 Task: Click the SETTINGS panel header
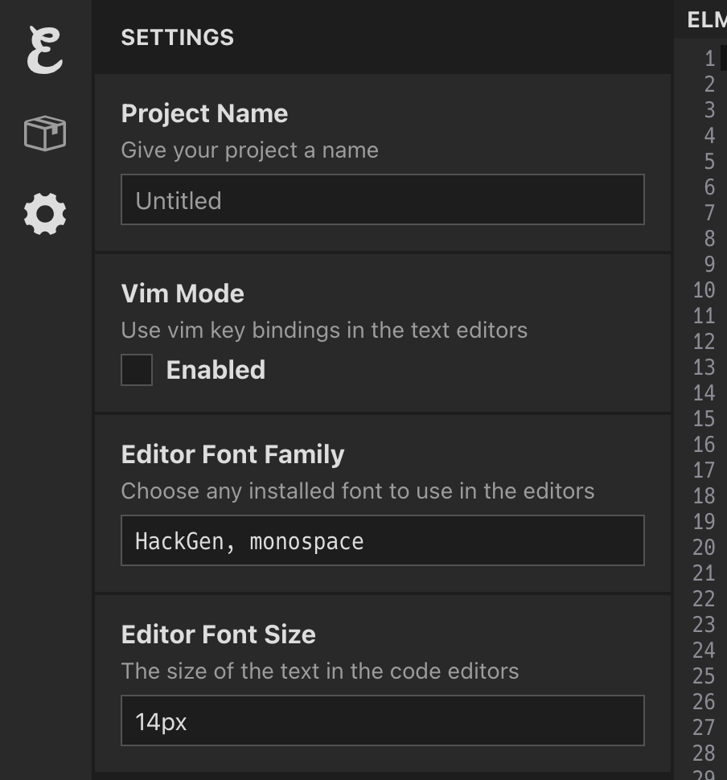coord(178,38)
